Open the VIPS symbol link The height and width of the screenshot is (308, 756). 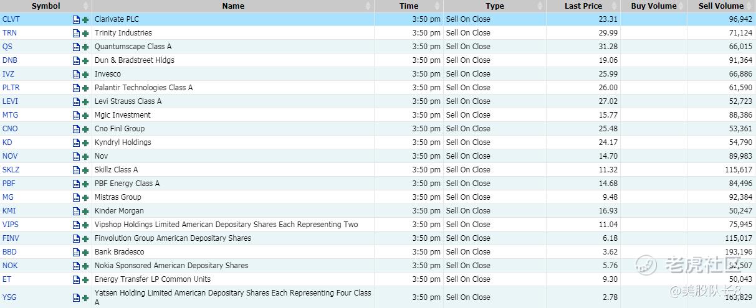[x=11, y=225]
